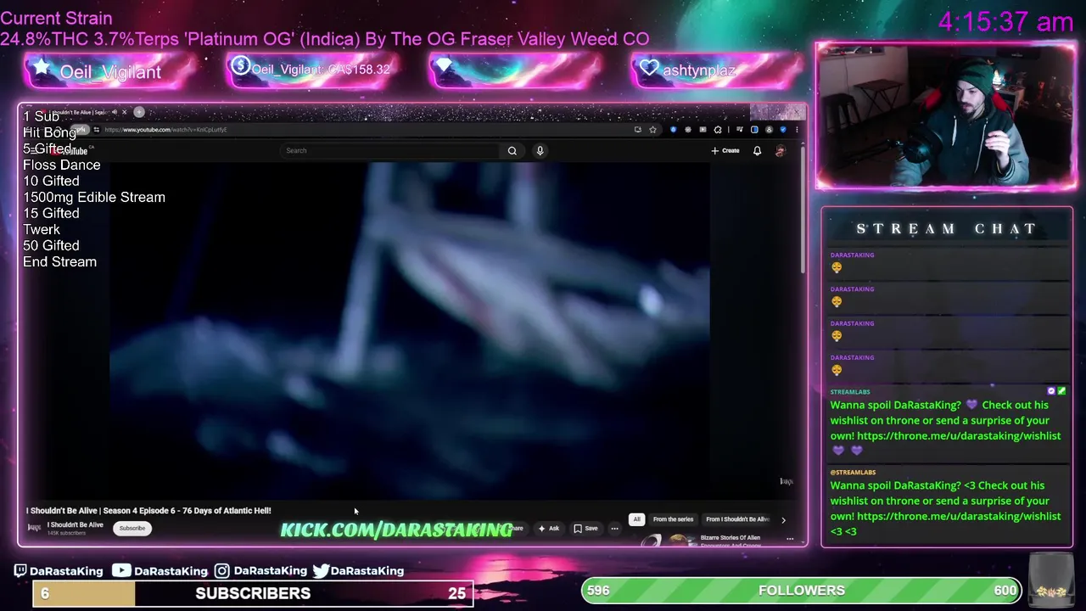1086x611 pixels.
Task: Select From I Shouldn't Be Alive chip
Action: tap(737, 519)
